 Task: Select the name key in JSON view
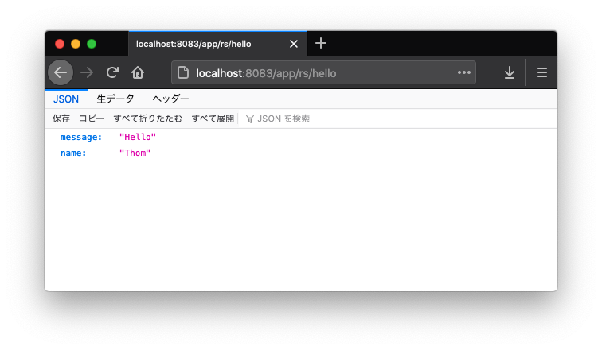tap(73, 153)
